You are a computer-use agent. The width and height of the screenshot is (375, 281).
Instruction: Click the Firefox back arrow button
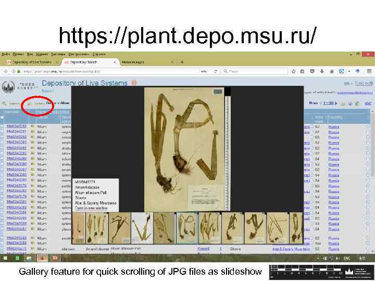click(x=6, y=71)
